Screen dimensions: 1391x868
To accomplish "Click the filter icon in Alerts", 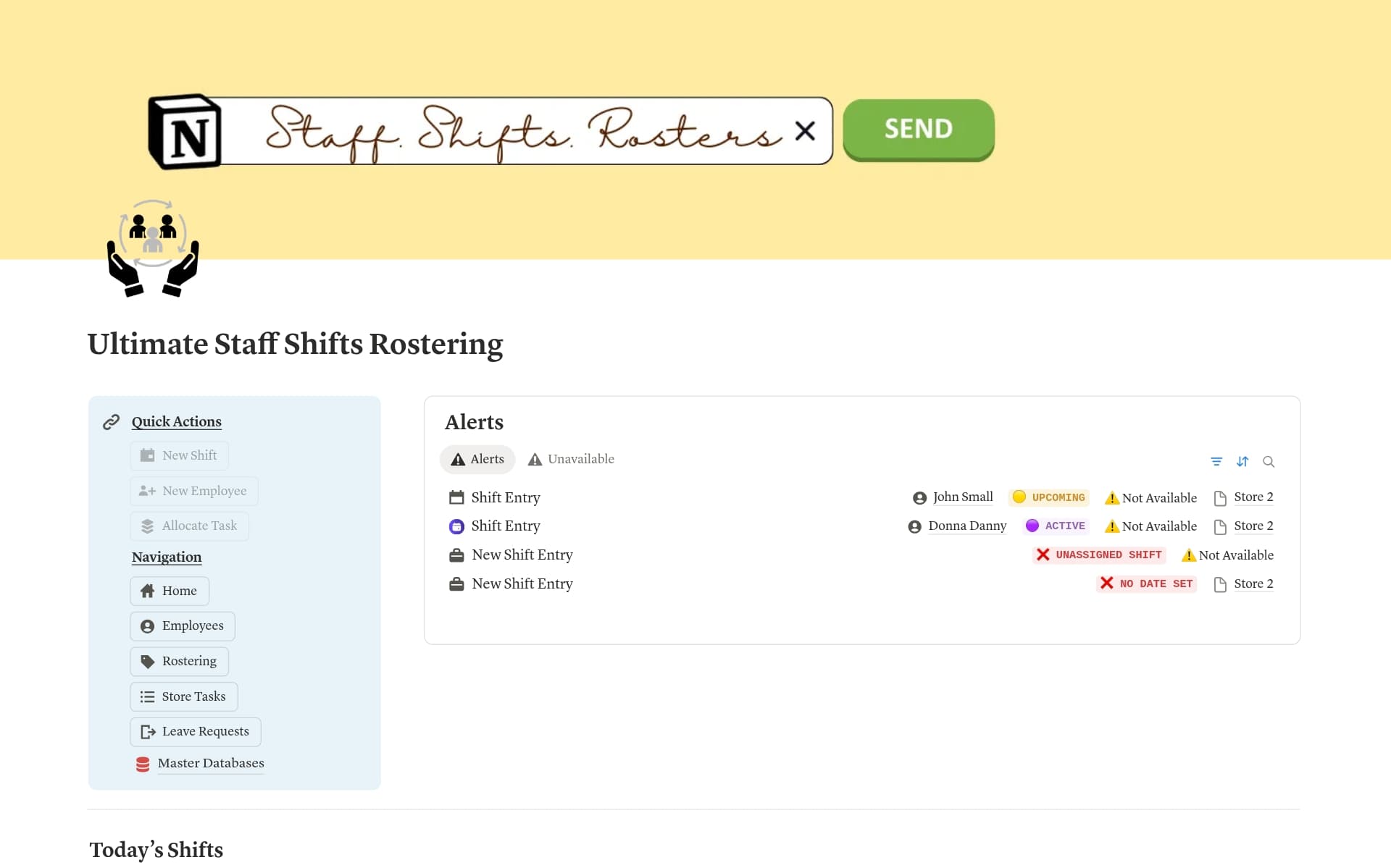I will point(1216,461).
